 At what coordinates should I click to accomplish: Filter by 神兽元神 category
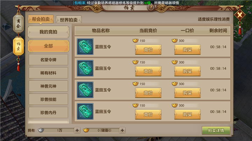(48, 86)
